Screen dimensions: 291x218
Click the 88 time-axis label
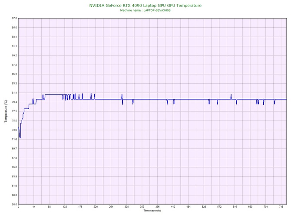(x=49, y=207)
